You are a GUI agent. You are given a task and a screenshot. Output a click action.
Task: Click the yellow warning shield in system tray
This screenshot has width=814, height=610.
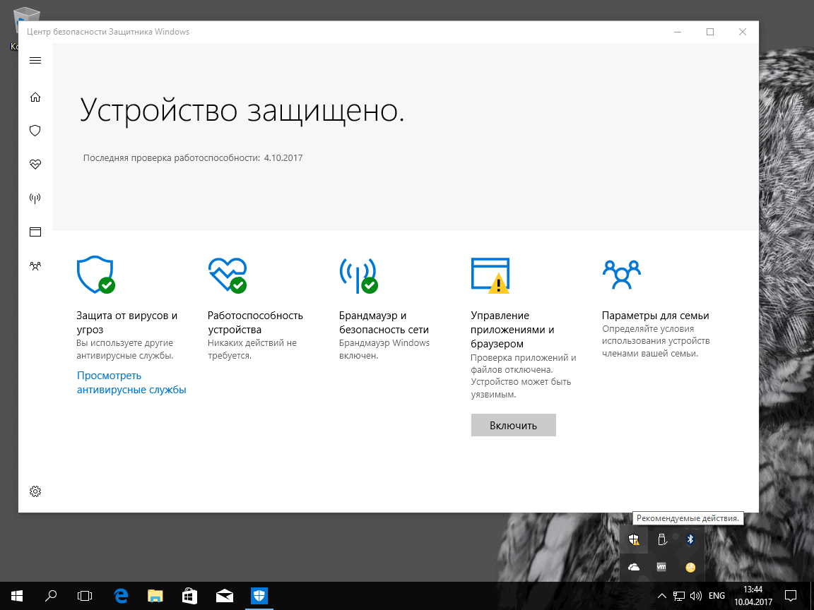coord(634,539)
